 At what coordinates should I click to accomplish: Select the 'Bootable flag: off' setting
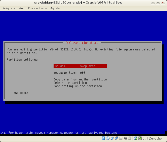coord(69,73)
